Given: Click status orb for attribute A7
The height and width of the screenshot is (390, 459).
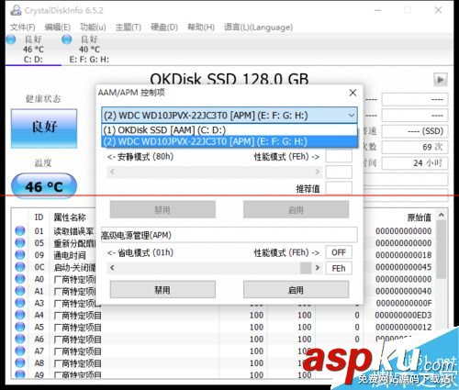Looking at the screenshot, I should [x=20, y=351].
